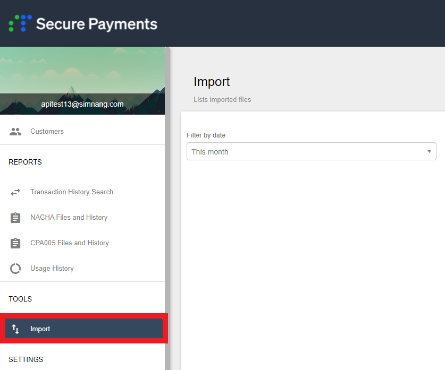Click the sidebar vertical scrollbar
The height and width of the screenshot is (370, 445).
coord(167,208)
